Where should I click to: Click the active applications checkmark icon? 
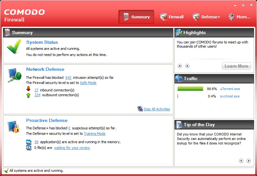tap(29, 142)
